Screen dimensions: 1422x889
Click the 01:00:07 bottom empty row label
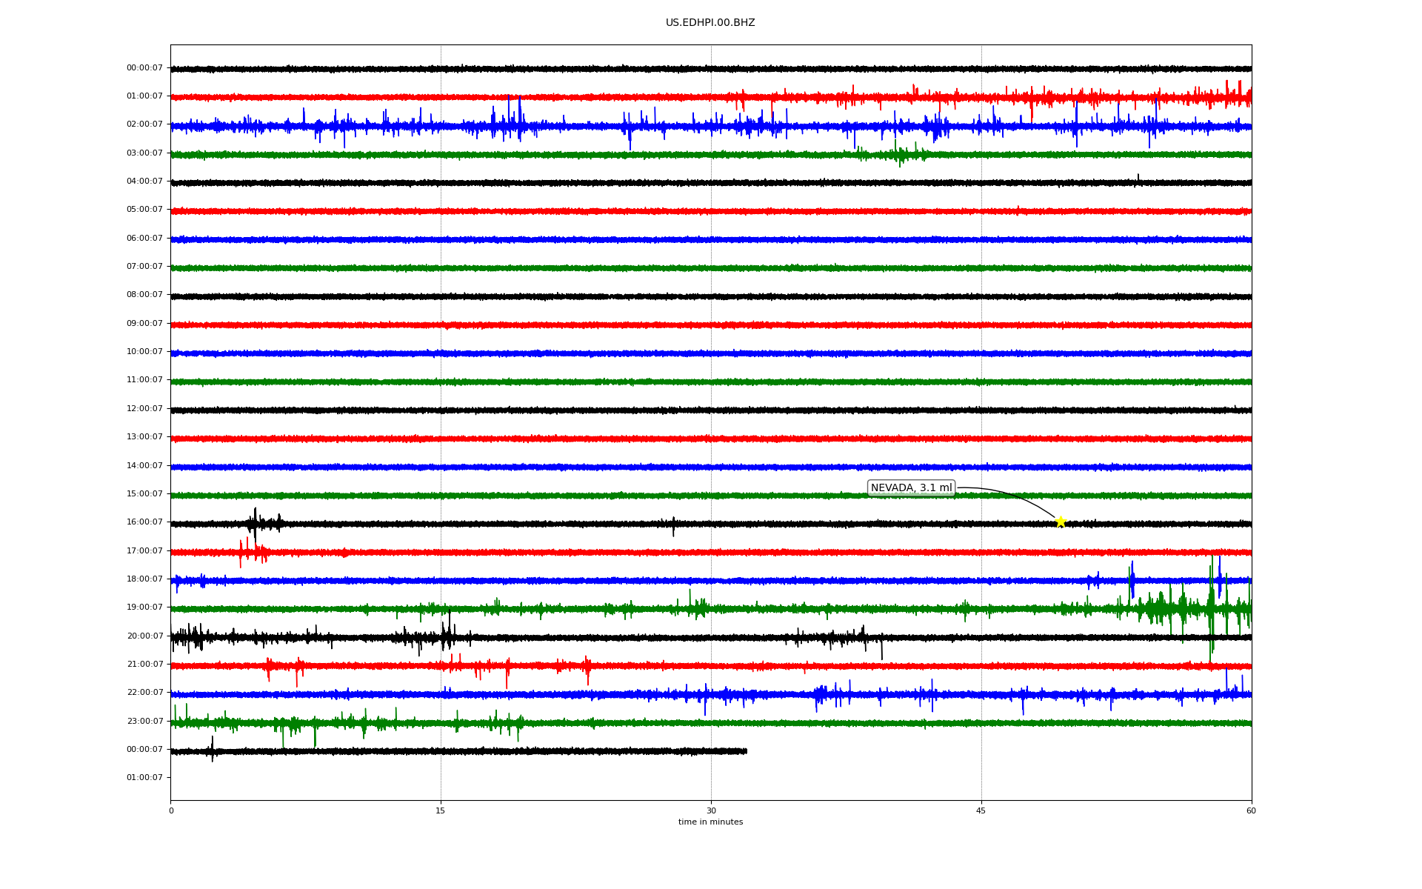pyautogui.click(x=144, y=778)
